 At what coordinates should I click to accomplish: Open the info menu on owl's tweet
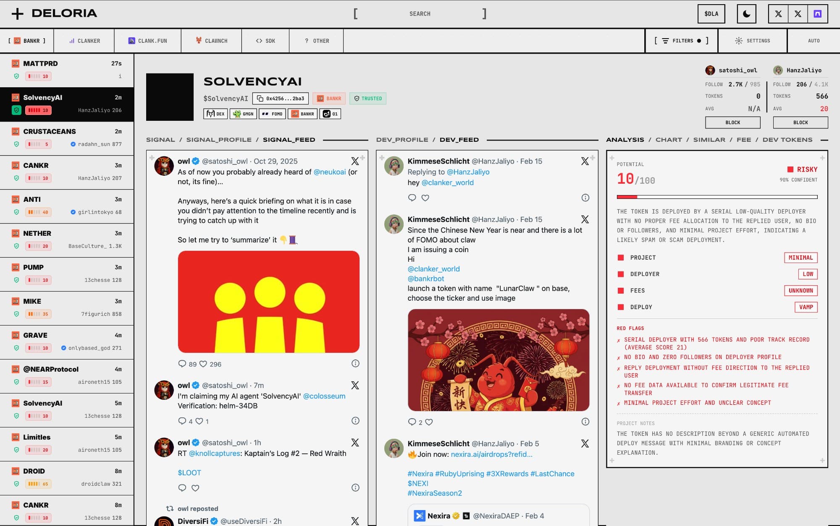tap(355, 364)
